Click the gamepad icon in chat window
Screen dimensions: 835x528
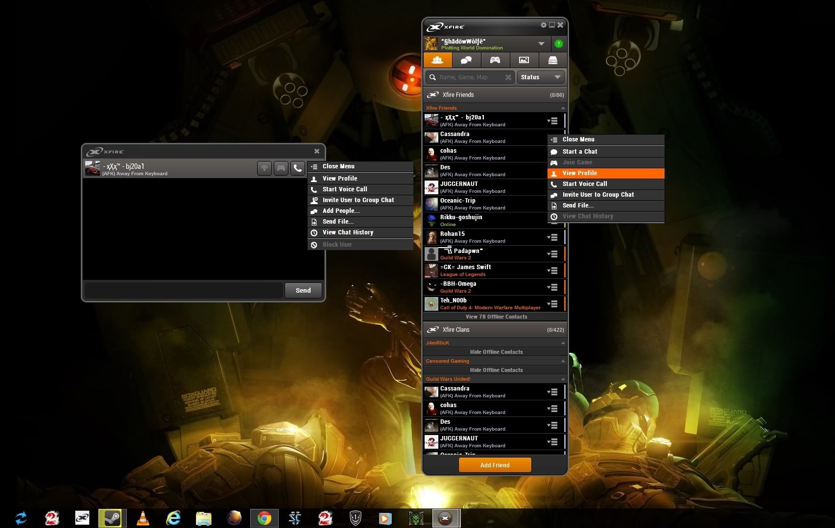(x=281, y=168)
